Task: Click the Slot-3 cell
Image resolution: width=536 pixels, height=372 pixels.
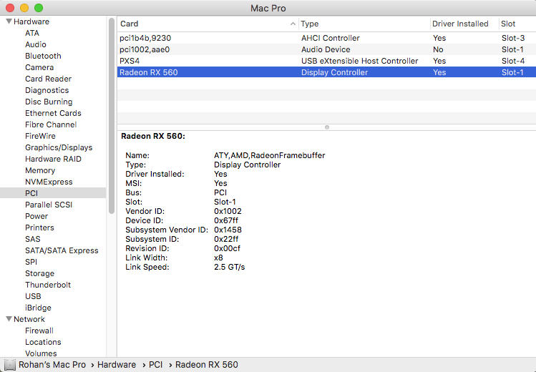Action: [x=513, y=38]
